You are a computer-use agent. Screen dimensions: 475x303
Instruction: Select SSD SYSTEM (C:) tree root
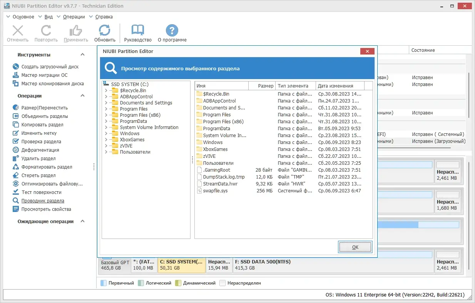(x=130, y=84)
